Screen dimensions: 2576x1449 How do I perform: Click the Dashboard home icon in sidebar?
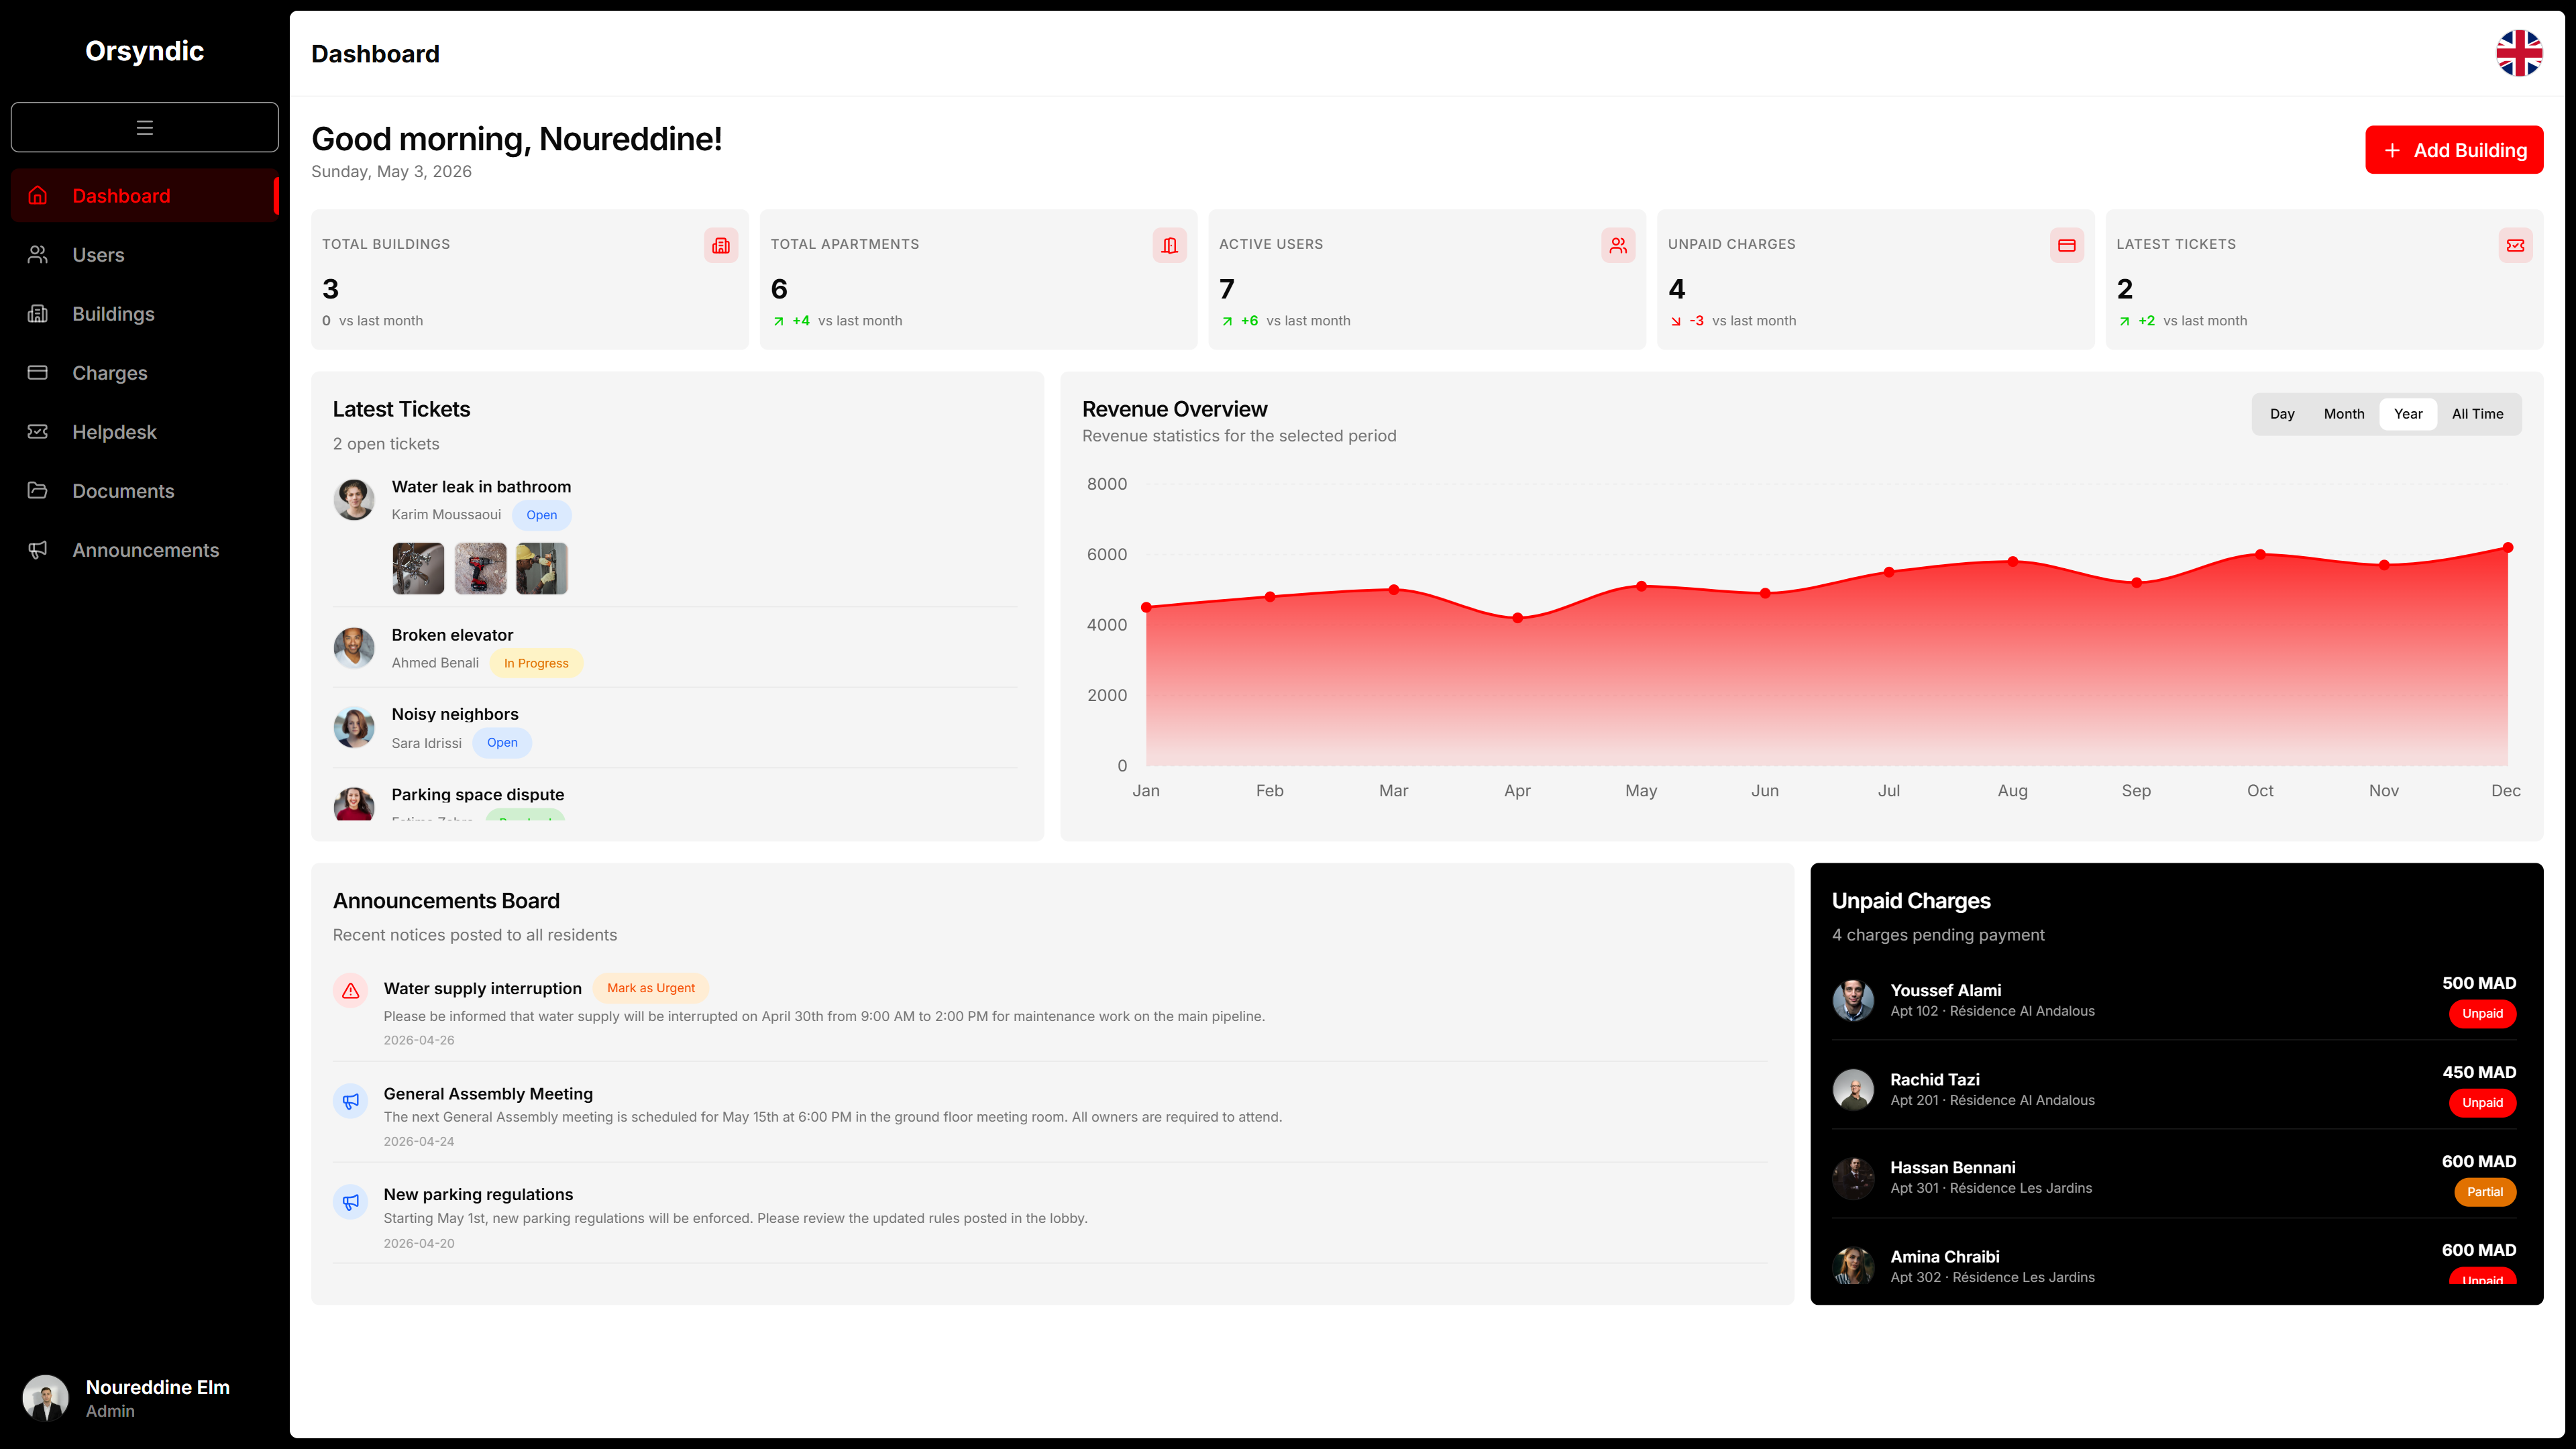pos(38,196)
